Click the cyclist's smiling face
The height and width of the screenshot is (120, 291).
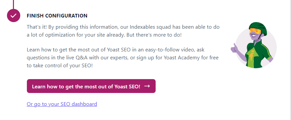pyautogui.click(x=255, y=35)
